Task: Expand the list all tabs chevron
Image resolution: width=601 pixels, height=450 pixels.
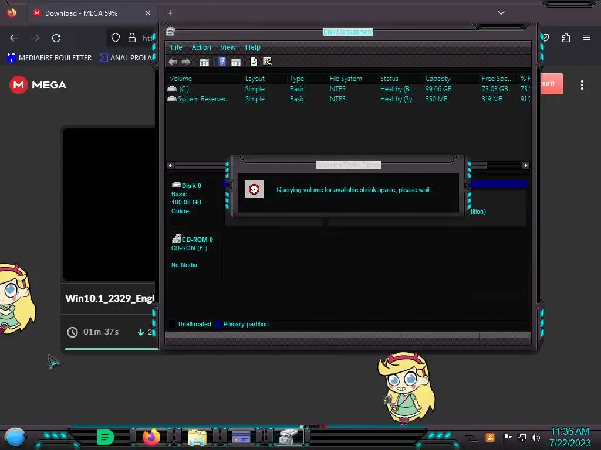Action: click(501, 13)
